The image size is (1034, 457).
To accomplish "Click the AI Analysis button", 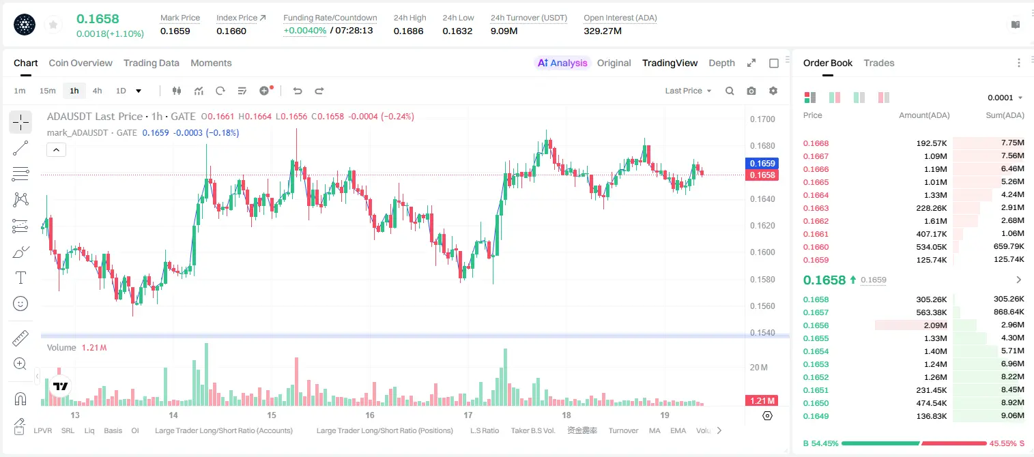I will tap(562, 63).
